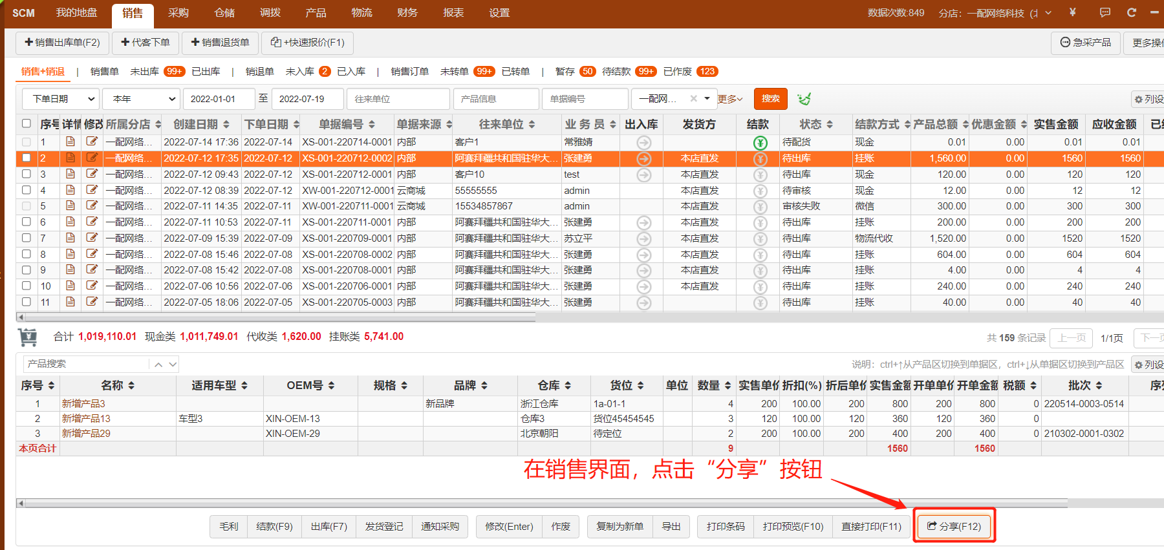Click the 打印预览(F10) button
This screenshot has width=1164, height=550.
click(x=793, y=527)
